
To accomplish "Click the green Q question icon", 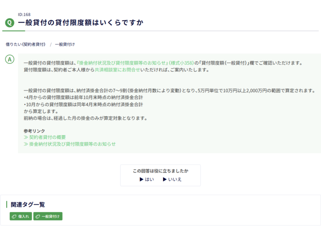I will pyautogui.click(x=10, y=23).
